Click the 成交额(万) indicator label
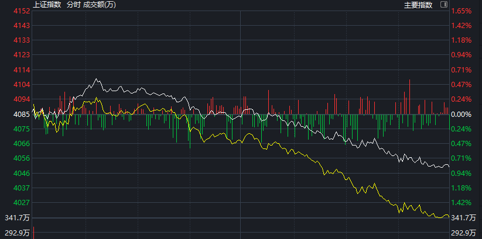Image resolution: width=482 pixels, height=239 pixels. pyautogui.click(x=98, y=5)
